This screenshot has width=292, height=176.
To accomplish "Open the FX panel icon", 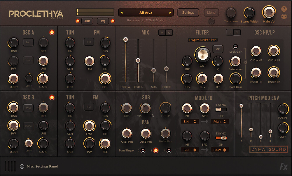I will [284, 166].
